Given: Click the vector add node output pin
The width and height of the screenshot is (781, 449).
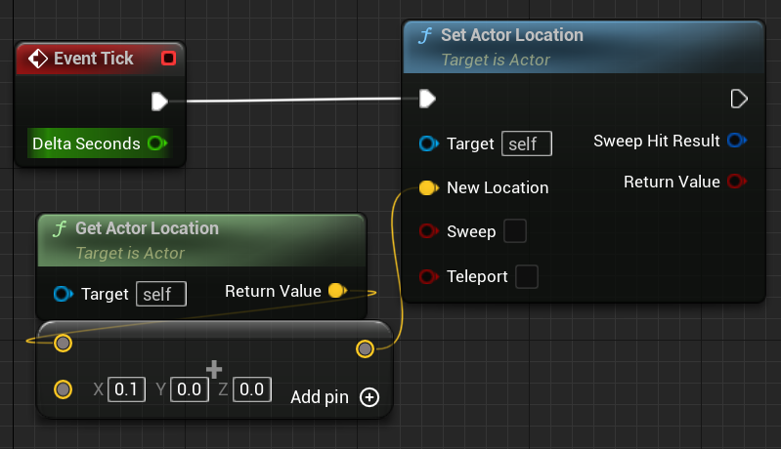Looking at the screenshot, I should point(366,349).
